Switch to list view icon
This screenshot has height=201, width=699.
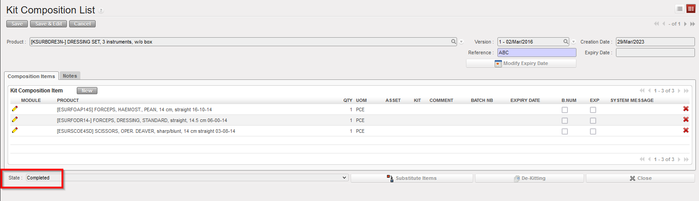click(x=680, y=9)
